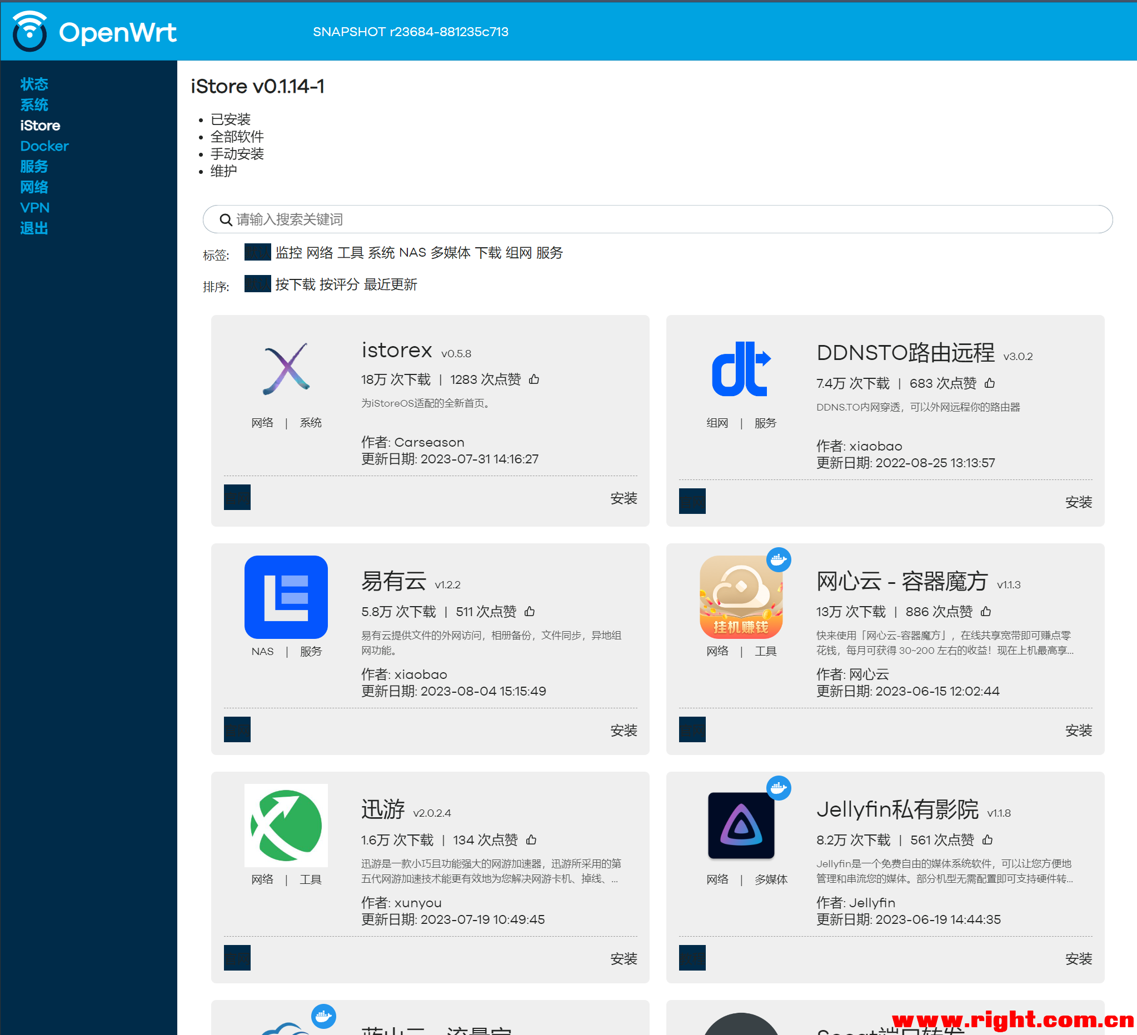
Task: Click dark button on Jellyfin card
Action: 692,958
